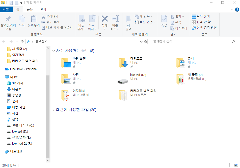Collapse the ribbon with the chevron
This screenshot has height=168, width=240.
click(x=232, y=10)
